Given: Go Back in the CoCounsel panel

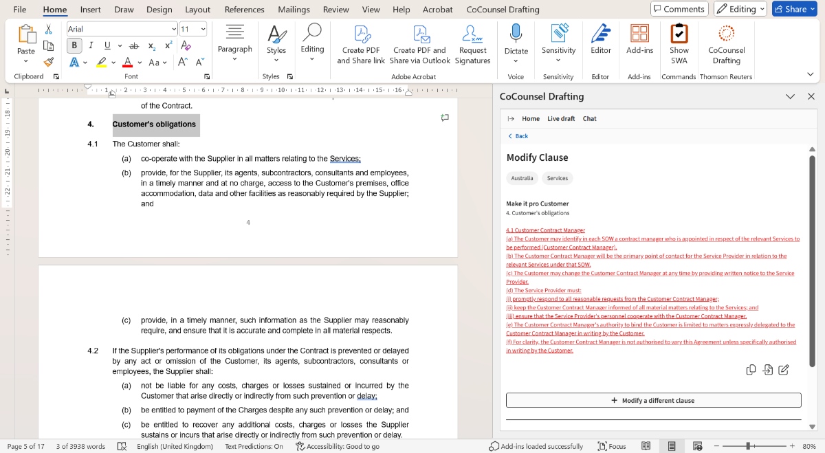Looking at the screenshot, I should [517, 136].
